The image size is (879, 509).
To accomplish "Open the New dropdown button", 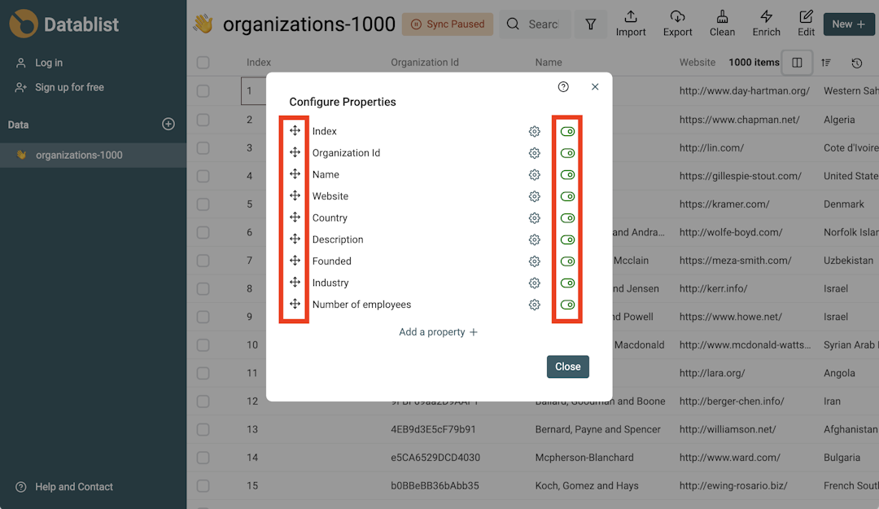I will (848, 24).
